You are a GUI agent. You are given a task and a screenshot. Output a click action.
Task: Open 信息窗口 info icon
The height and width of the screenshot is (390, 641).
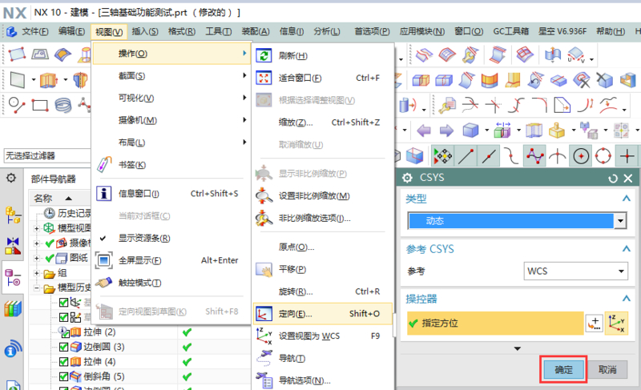[x=104, y=193]
